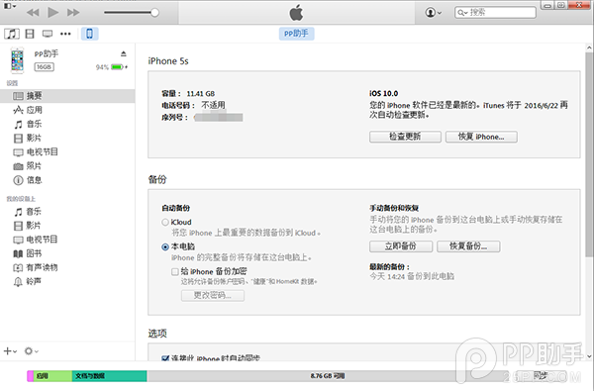
Task: Show more libraries via ellipsis icon
Action: tap(65, 34)
